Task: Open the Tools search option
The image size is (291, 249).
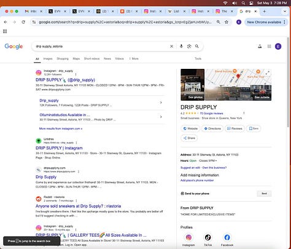Action: pyautogui.click(x=198, y=58)
